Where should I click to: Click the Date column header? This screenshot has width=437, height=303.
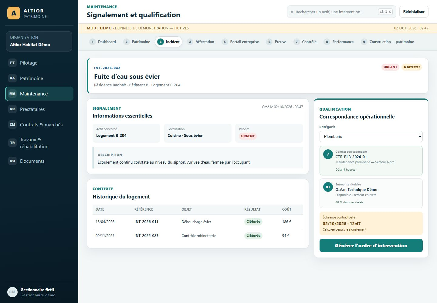pos(100,209)
